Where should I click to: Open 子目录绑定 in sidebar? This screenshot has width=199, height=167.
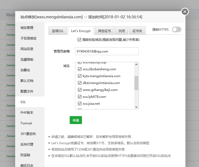tap(30, 38)
